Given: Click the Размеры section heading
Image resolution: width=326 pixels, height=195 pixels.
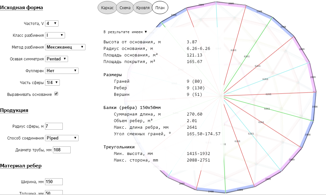Looking at the screenshot, I should coord(113,75).
